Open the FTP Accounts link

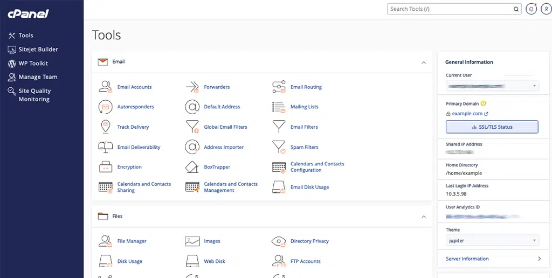pyautogui.click(x=306, y=261)
